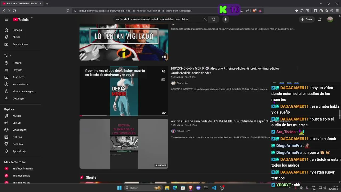Click the FROZONO preview progress bar
Screen dimensions: 341x192
[124, 116]
